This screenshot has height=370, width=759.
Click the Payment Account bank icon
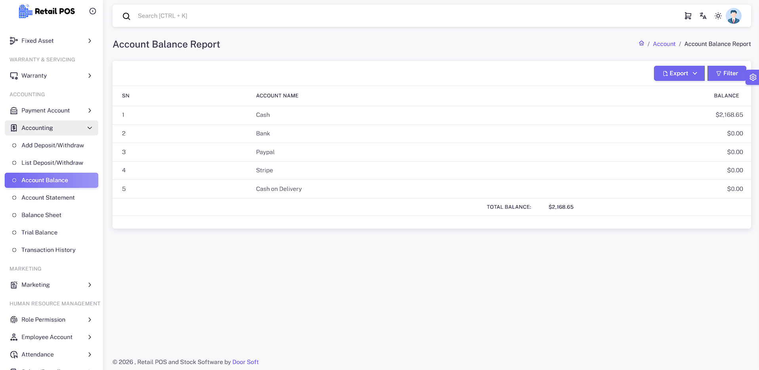click(14, 111)
